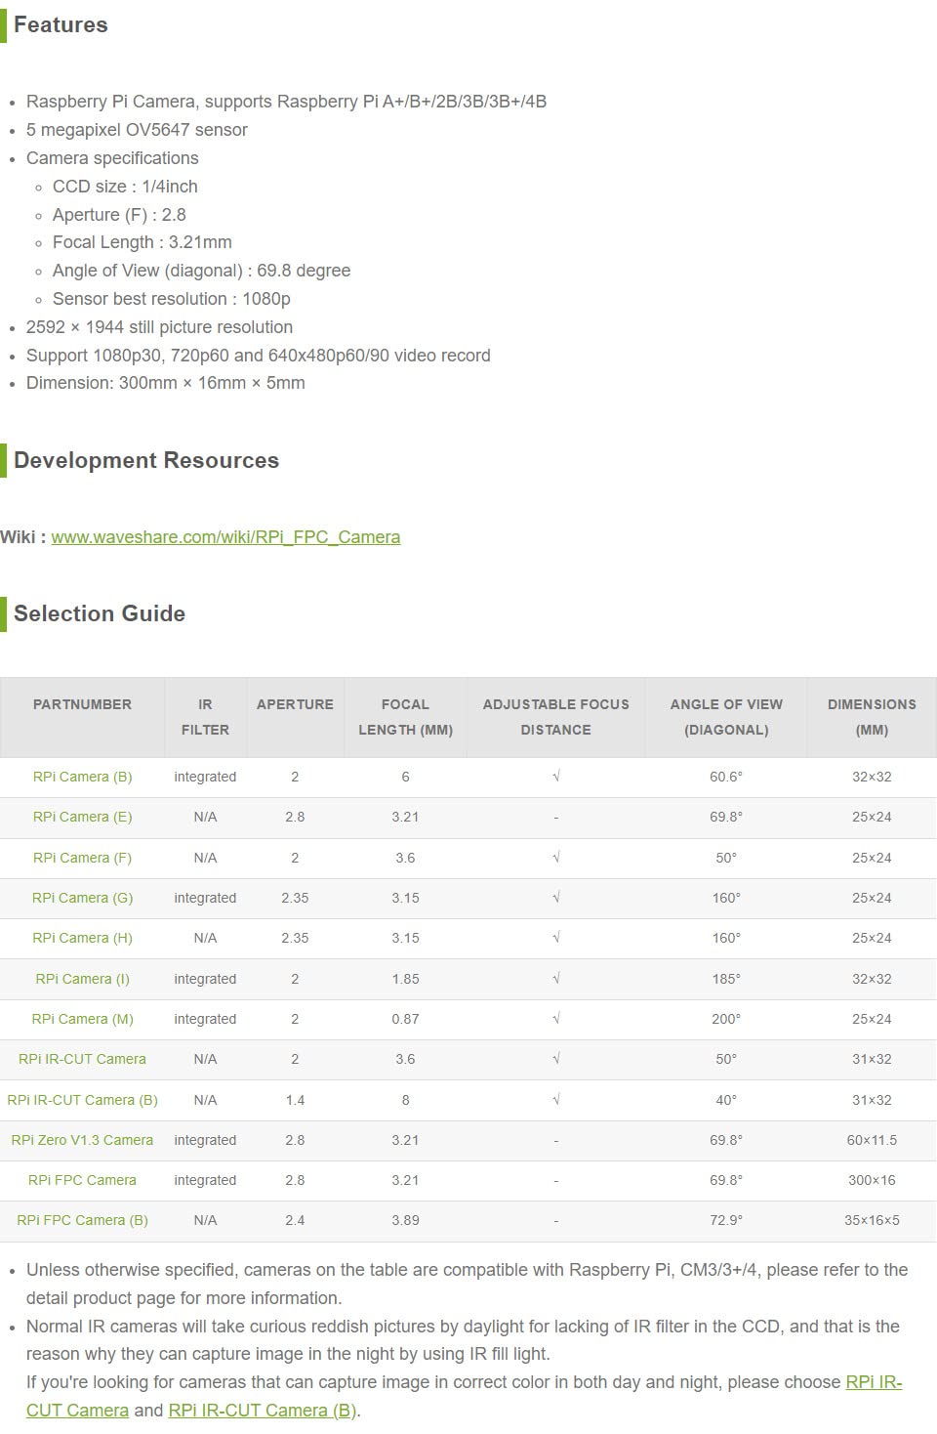The image size is (937, 1434).
Task: Open the RPi Camera (F) product link
Action: [x=82, y=858]
